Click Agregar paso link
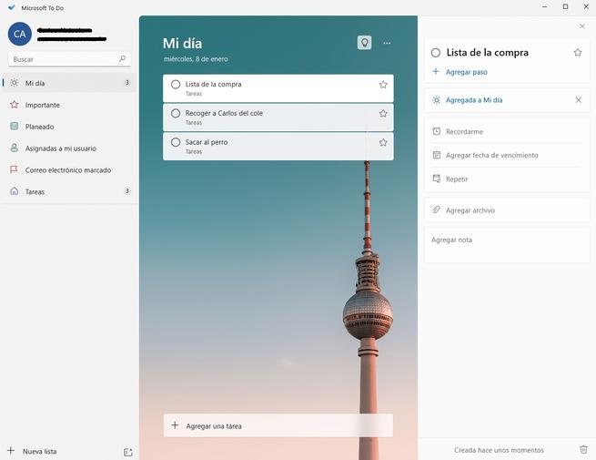 (x=466, y=72)
